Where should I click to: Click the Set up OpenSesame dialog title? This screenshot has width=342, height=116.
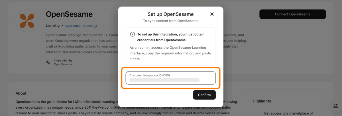coord(170,14)
